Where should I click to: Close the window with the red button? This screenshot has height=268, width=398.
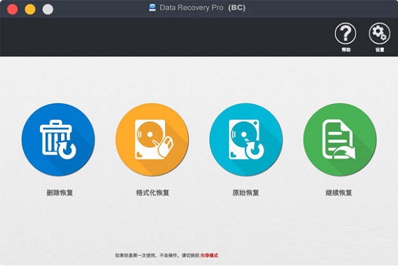pyautogui.click(x=12, y=9)
